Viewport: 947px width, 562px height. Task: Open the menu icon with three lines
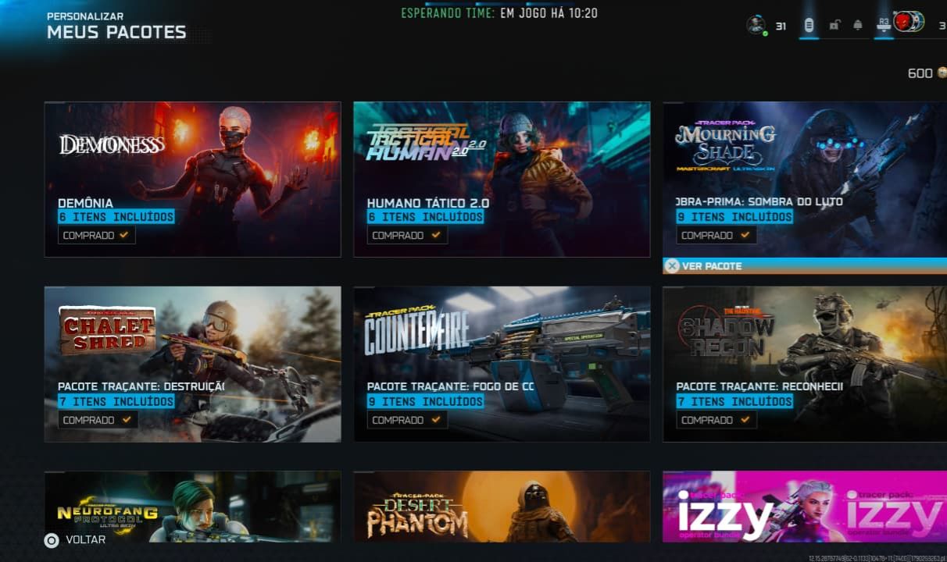pos(809,26)
